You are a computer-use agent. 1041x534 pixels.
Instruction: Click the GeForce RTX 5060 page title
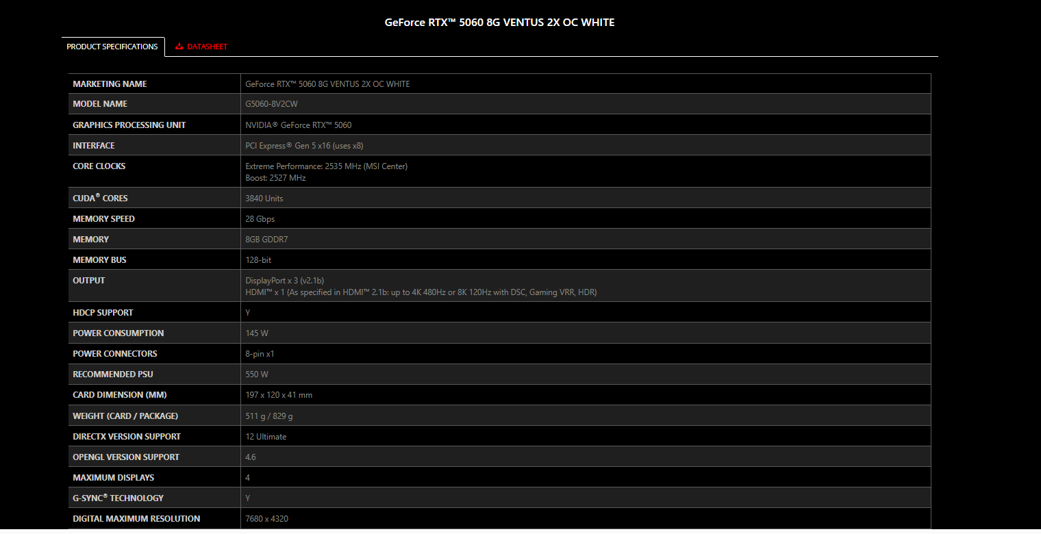(x=499, y=23)
